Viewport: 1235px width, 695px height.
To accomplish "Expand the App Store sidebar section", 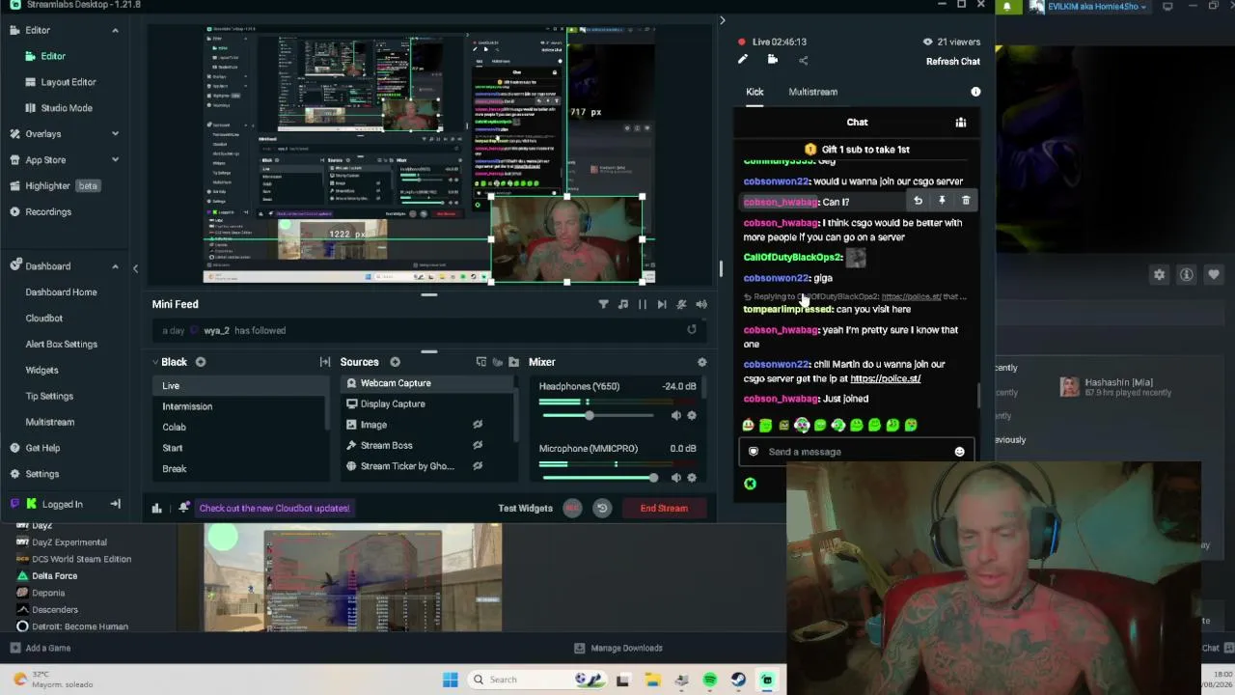I will (115, 159).
